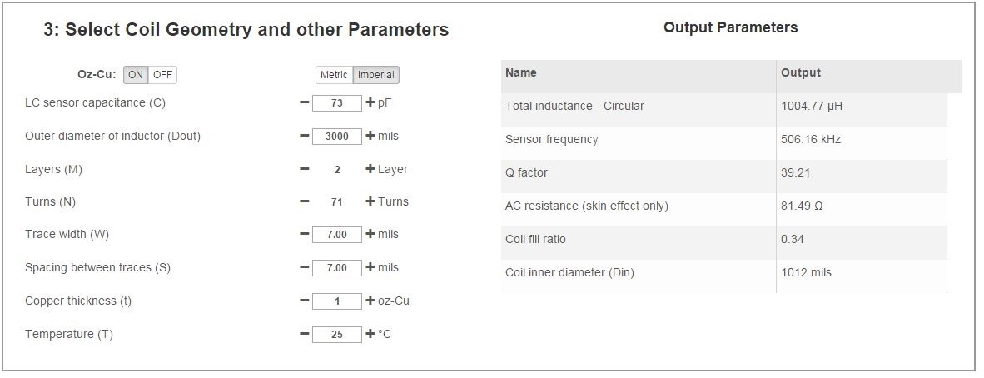Increase spacing between traces
The image size is (984, 378).
point(370,267)
